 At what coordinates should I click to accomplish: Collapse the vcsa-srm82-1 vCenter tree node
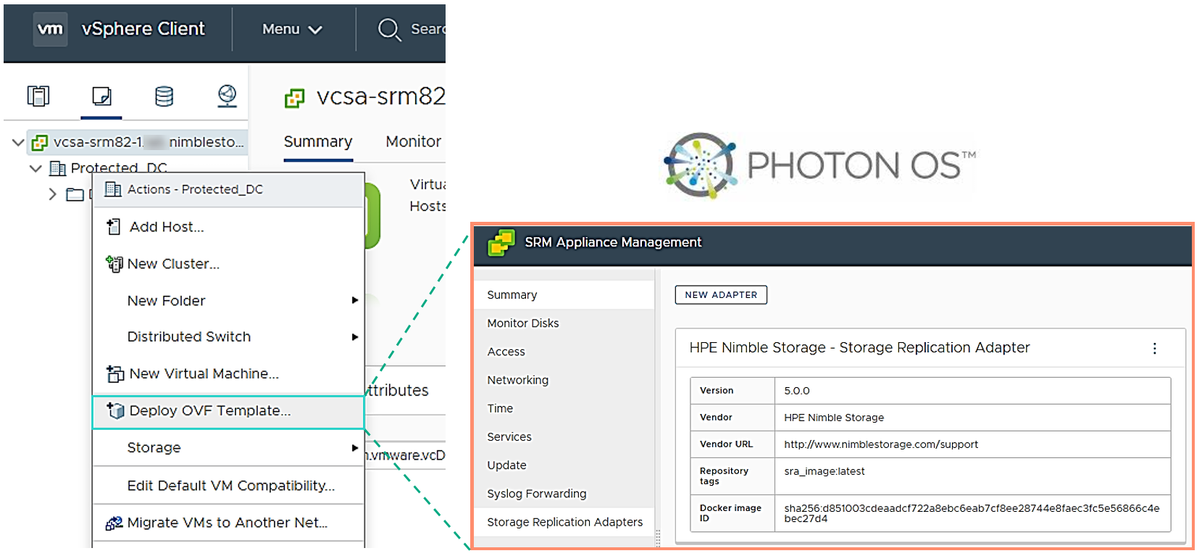[x=18, y=142]
